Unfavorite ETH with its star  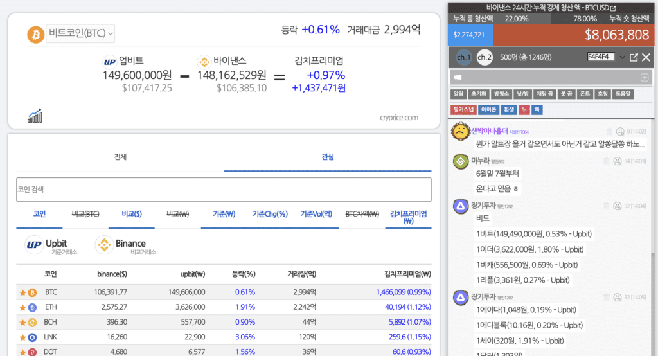pos(22,308)
